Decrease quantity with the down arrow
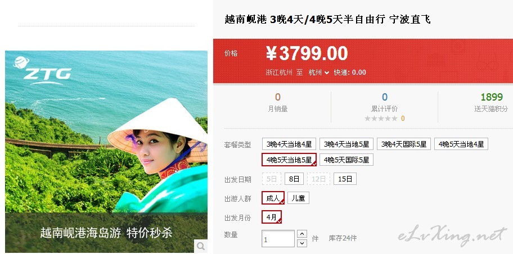This screenshot has height=254, width=513. pos(301,243)
